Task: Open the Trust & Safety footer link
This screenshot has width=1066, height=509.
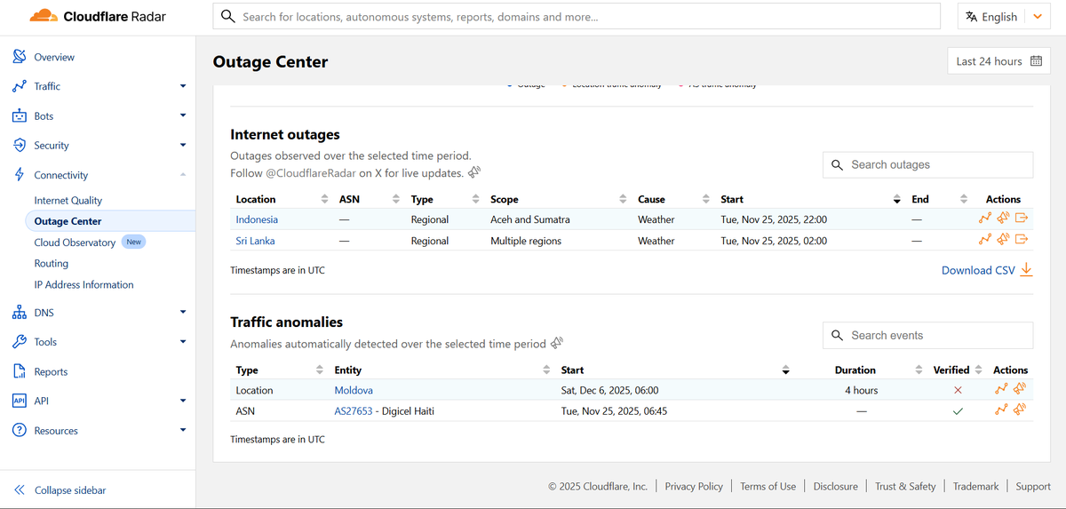Action: pyautogui.click(x=905, y=486)
